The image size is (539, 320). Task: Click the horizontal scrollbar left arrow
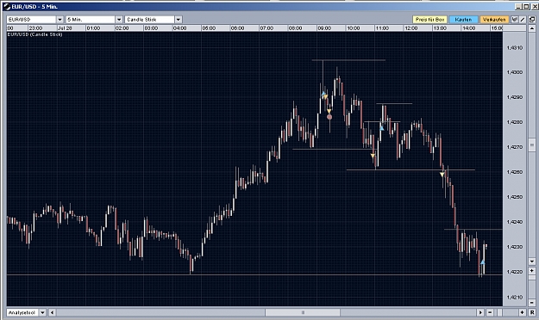point(52,312)
